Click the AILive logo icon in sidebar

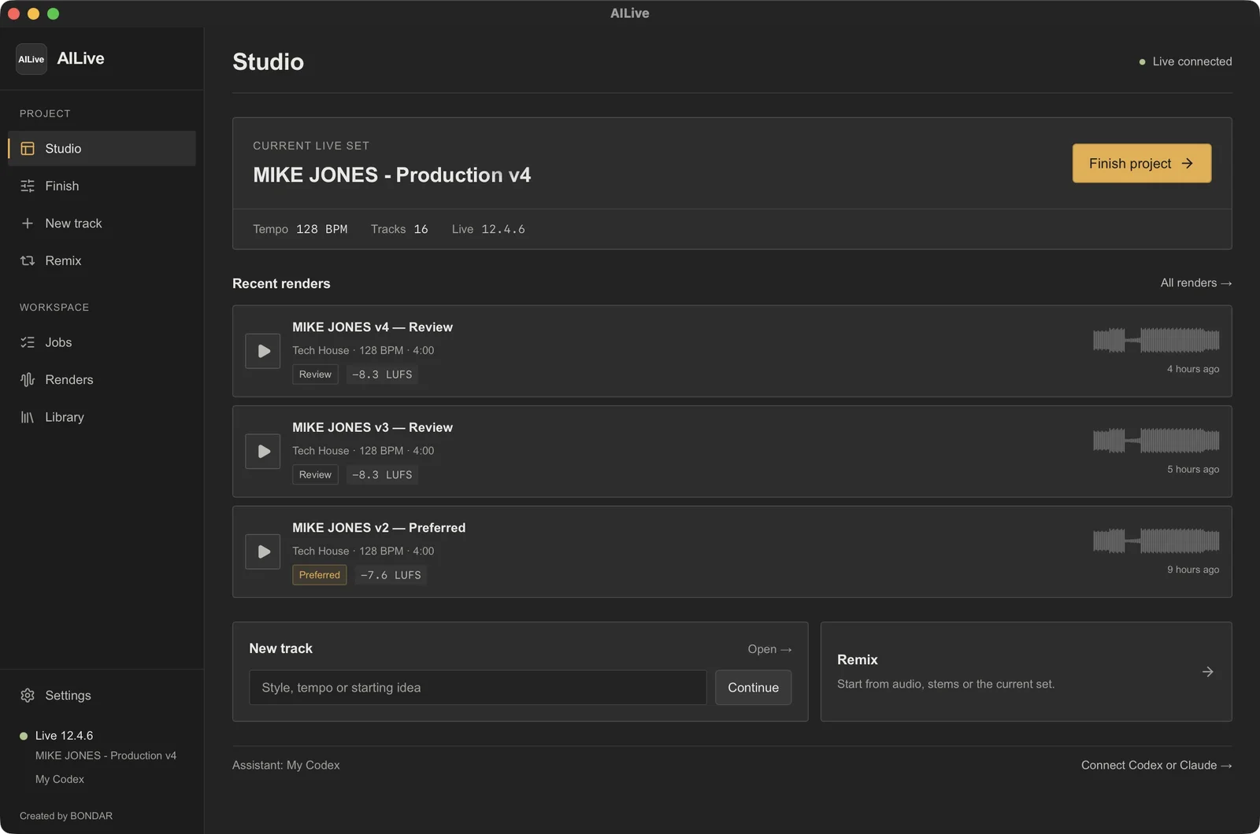click(x=31, y=59)
